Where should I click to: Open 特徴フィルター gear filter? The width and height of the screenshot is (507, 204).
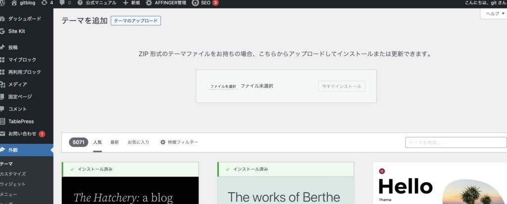[x=179, y=142]
